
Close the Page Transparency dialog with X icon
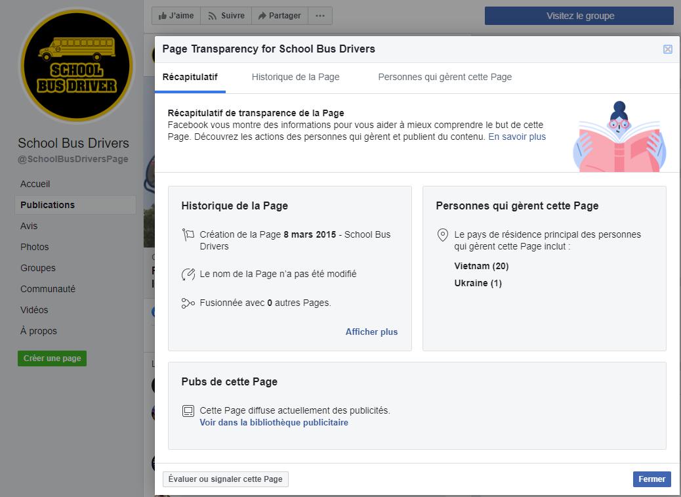[667, 49]
